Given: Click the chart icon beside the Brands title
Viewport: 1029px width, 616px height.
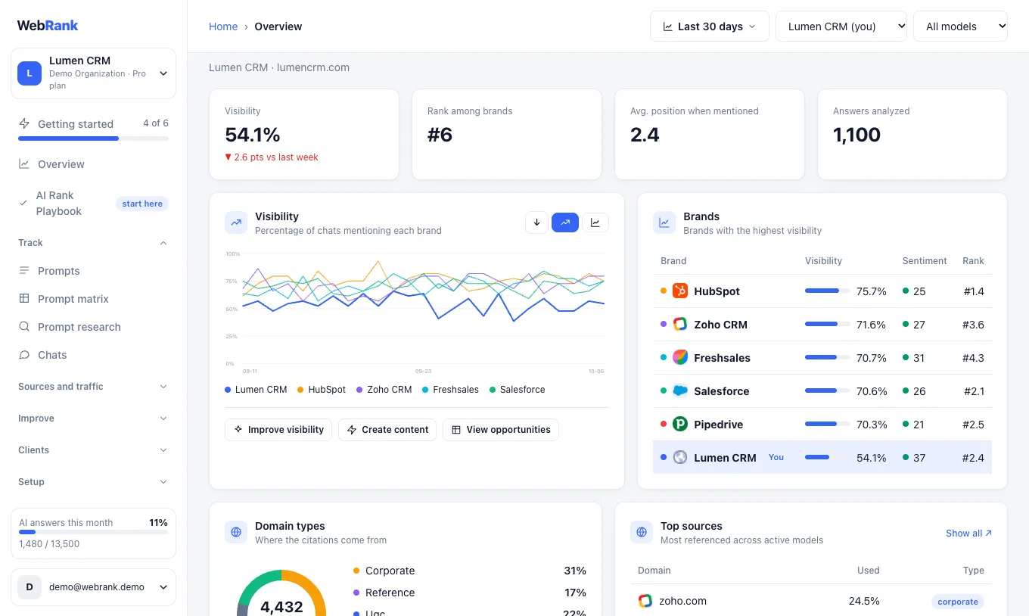Looking at the screenshot, I should pyautogui.click(x=664, y=222).
